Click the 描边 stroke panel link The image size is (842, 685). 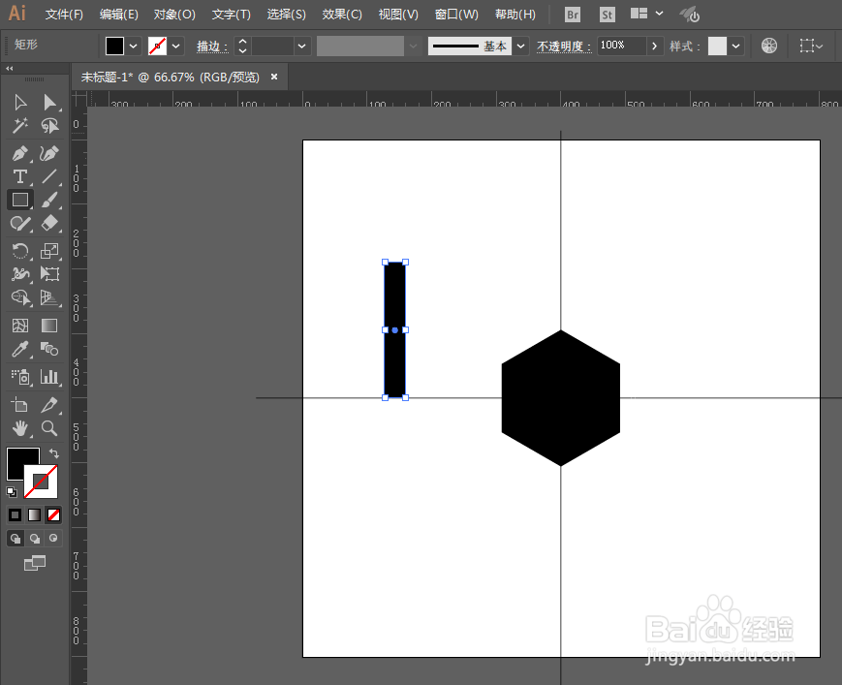(212, 47)
